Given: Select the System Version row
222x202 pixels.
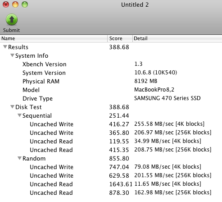Looking at the screenshot, I should [111, 73].
